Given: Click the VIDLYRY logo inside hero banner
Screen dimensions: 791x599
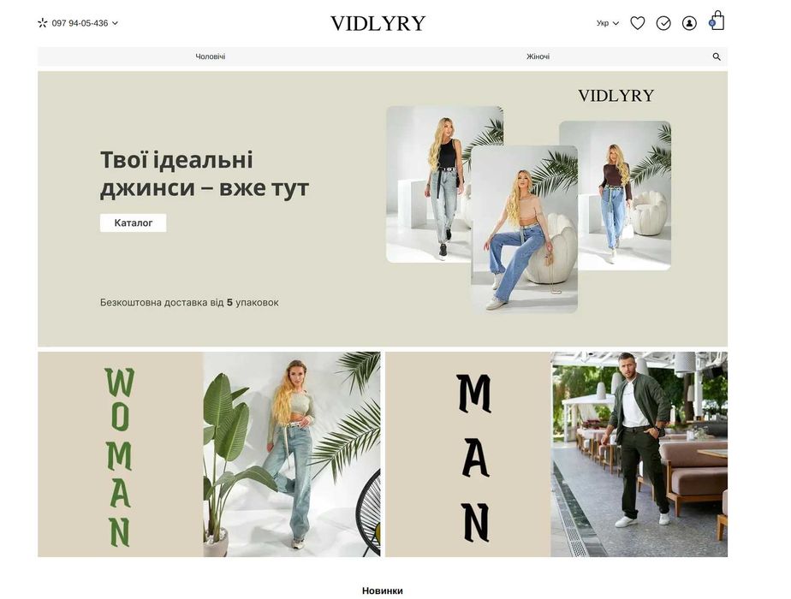Looking at the screenshot, I should coord(616,96).
